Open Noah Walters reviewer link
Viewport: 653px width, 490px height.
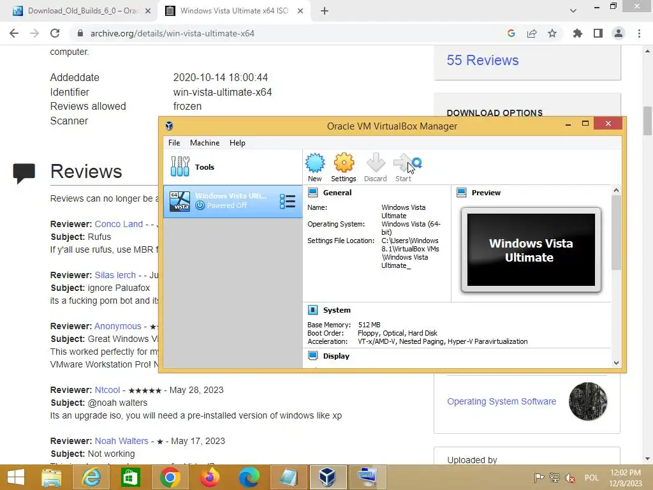(121, 441)
